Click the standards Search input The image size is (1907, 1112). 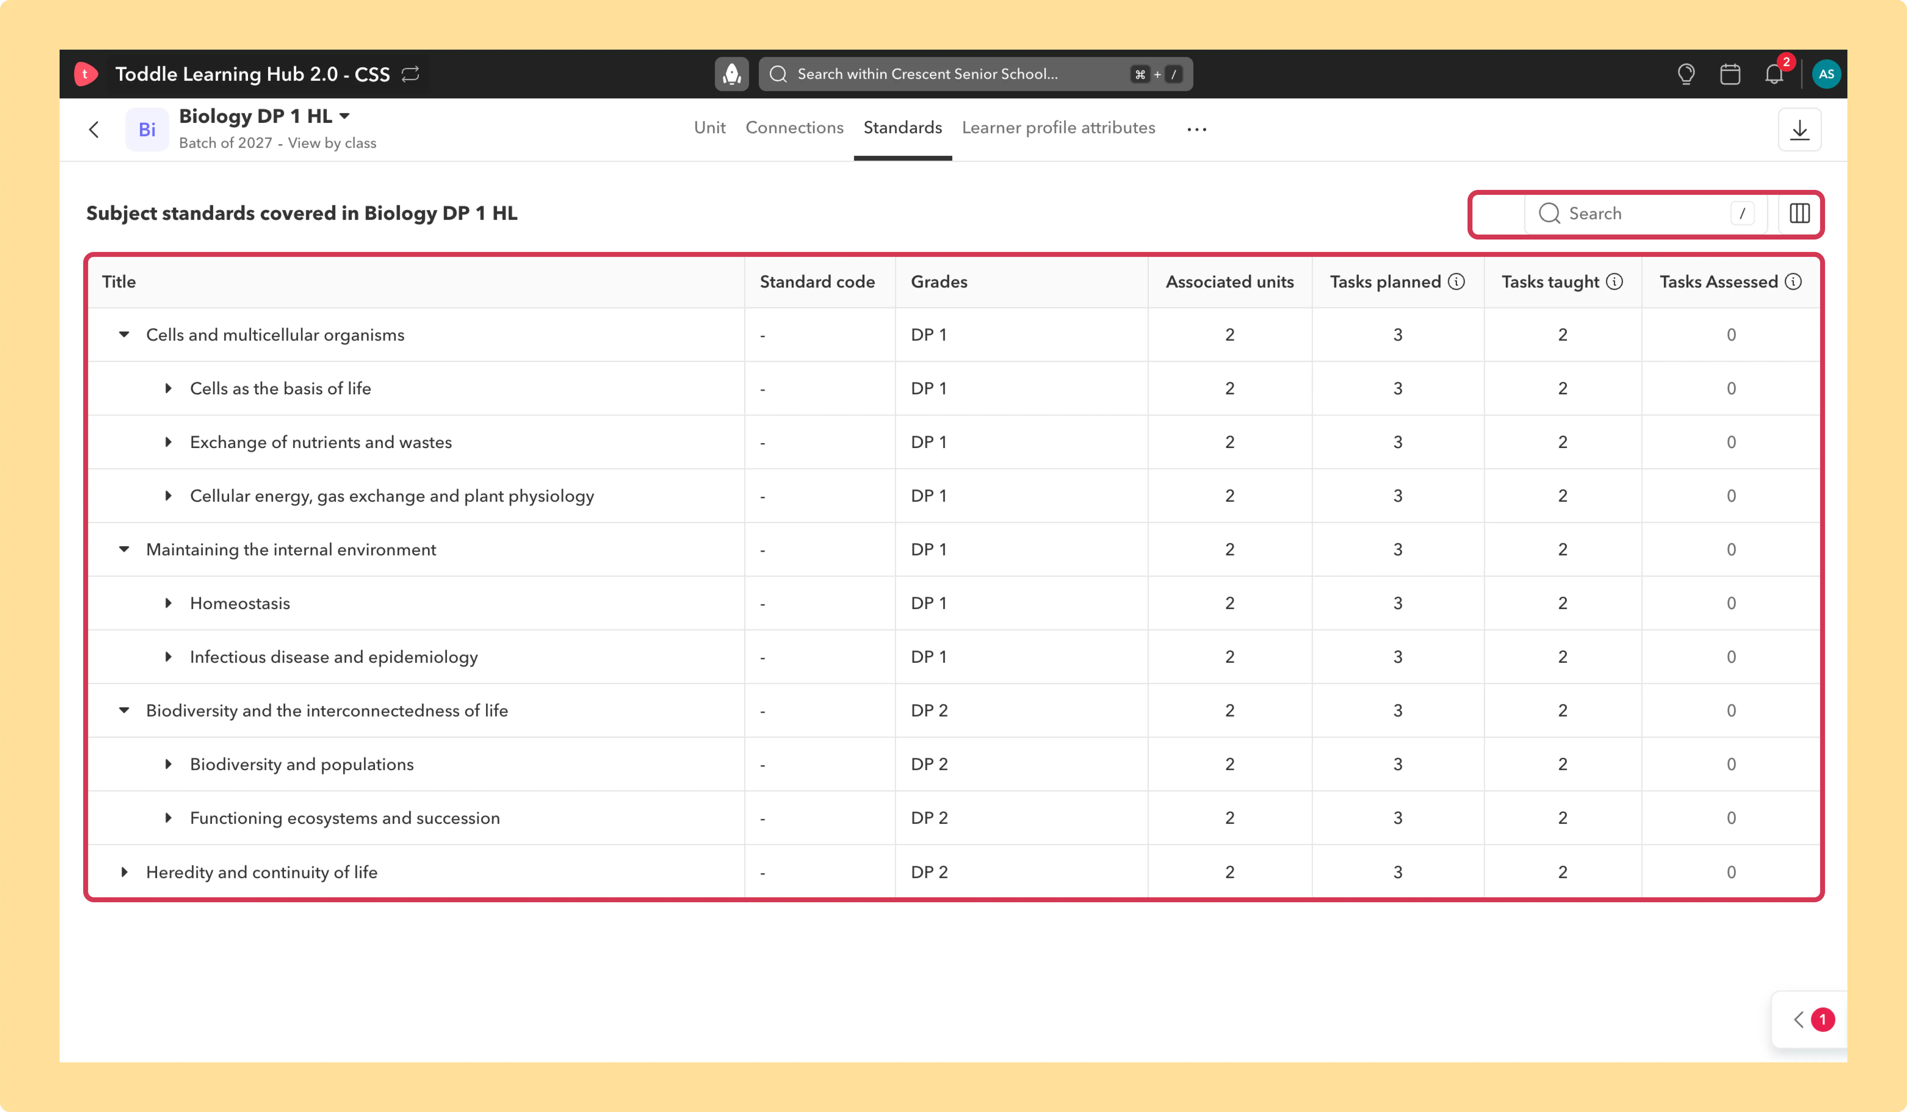tap(1646, 213)
